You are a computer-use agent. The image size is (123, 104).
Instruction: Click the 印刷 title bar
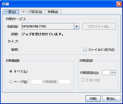(58, 4)
